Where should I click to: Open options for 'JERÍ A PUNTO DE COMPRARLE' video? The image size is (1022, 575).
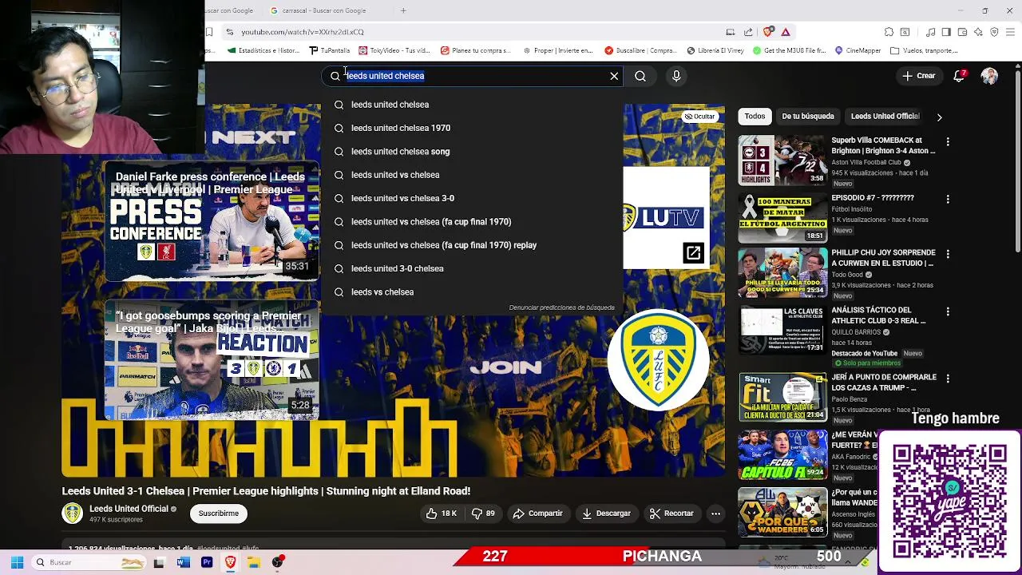pyautogui.click(x=948, y=379)
